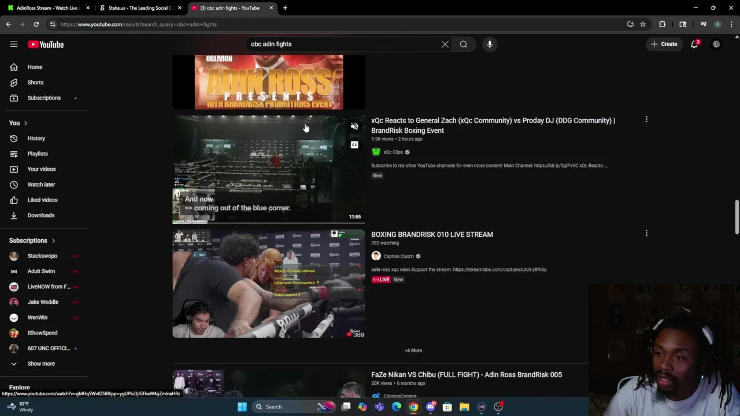Click the magnifier search button

[464, 44]
